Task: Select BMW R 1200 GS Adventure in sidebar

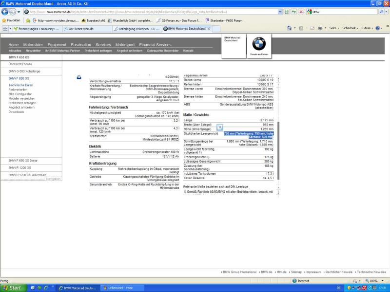Action: [27, 175]
